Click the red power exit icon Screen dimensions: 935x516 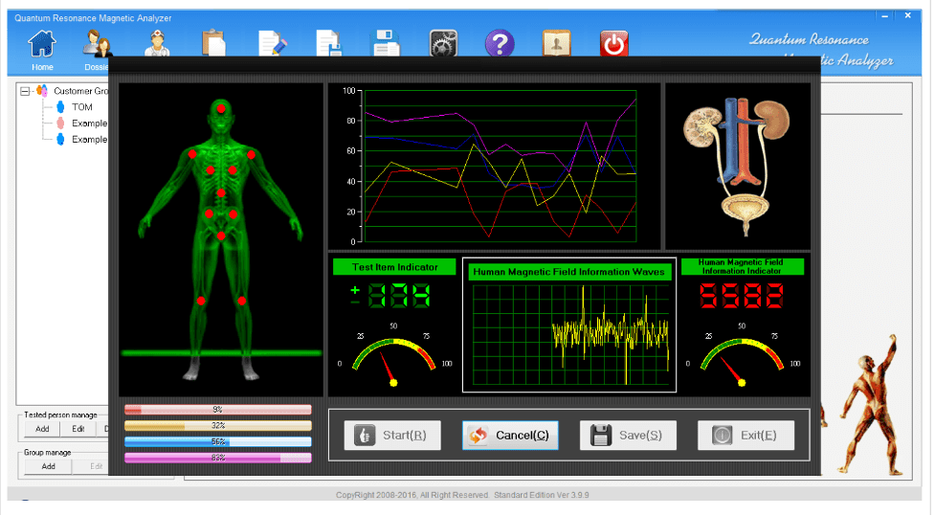point(613,43)
